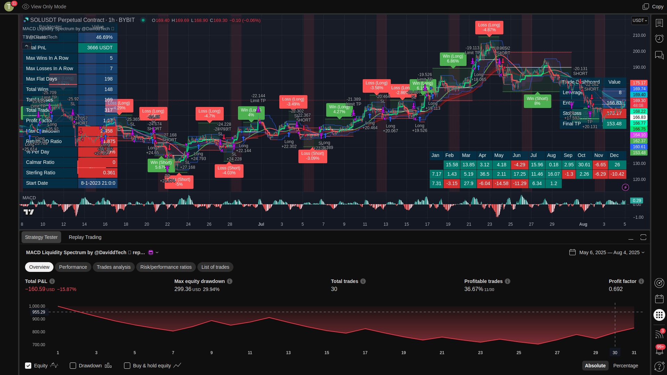The image size is (667, 375).
Task: Collapse the indicator legend arrow
Action: click(x=26, y=45)
